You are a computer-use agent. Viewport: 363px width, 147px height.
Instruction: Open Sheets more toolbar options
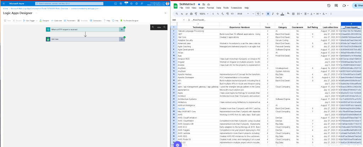click(x=331, y=13)
